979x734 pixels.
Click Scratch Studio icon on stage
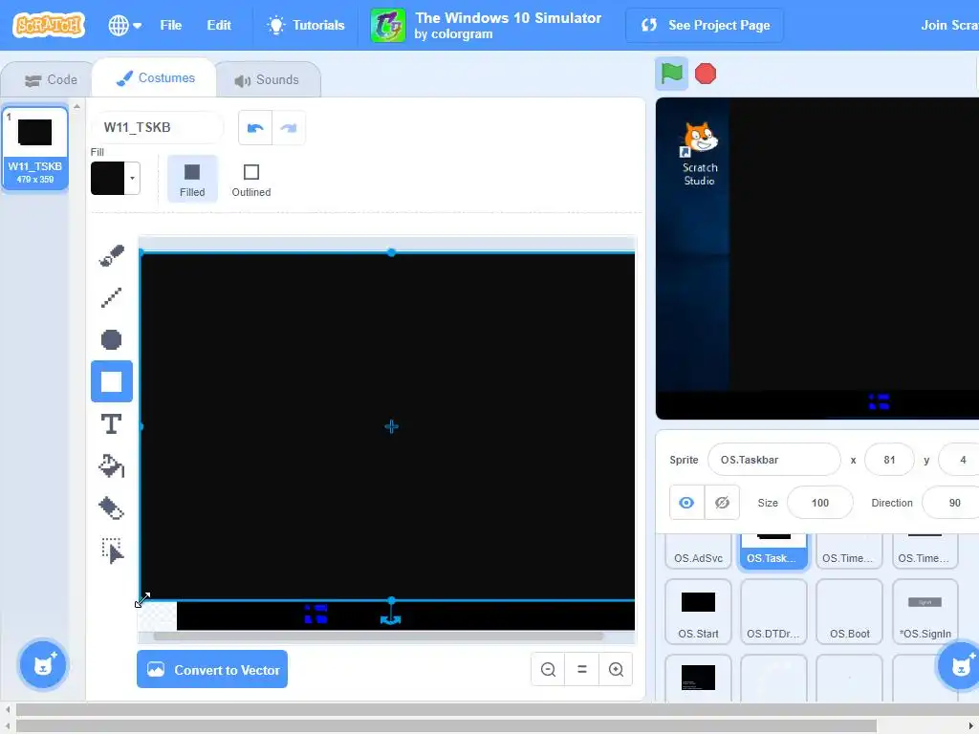pos(699,154)
